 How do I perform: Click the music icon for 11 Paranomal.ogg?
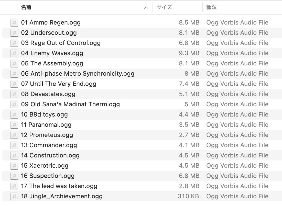click(x=14, y=125)
